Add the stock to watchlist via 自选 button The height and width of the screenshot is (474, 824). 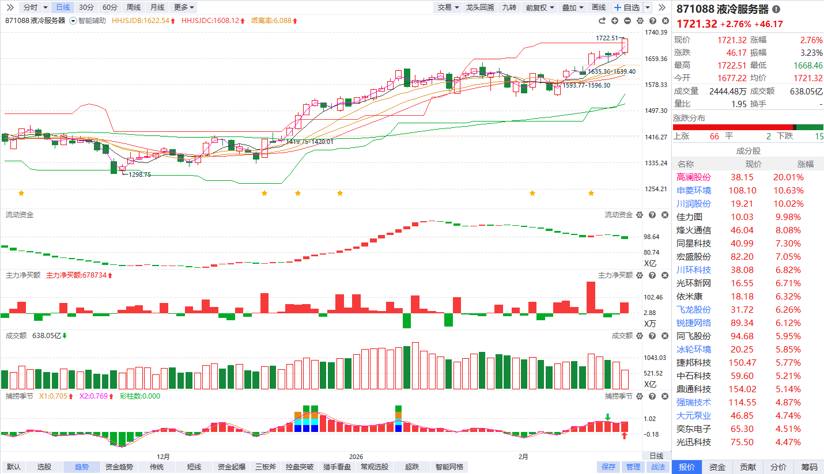(x=628, y=7)
